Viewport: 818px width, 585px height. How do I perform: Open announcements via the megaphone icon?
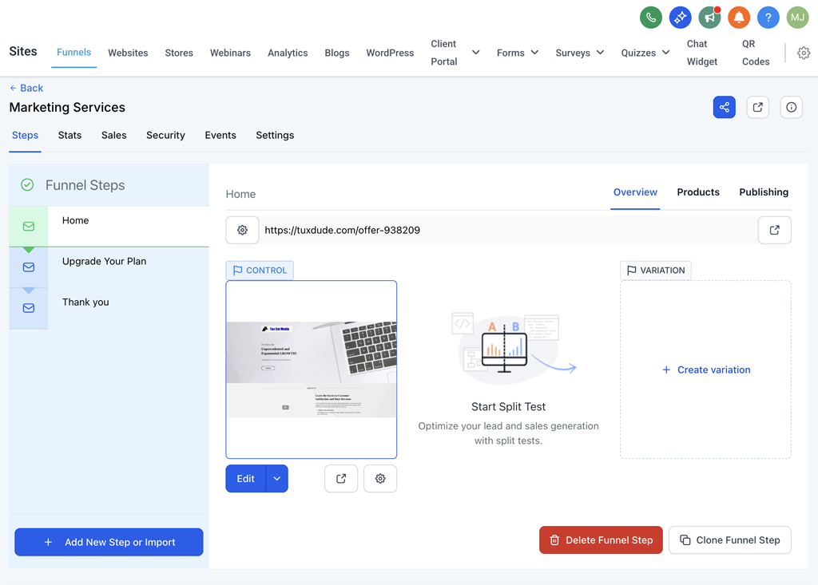click(x=709, y=17)
